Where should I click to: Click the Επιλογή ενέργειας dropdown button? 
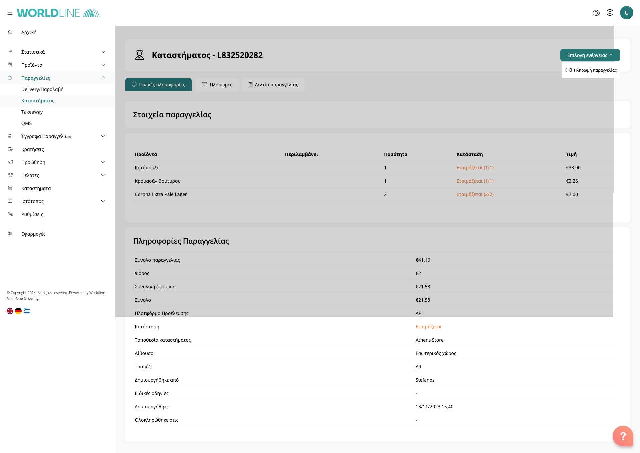point(590,55)
